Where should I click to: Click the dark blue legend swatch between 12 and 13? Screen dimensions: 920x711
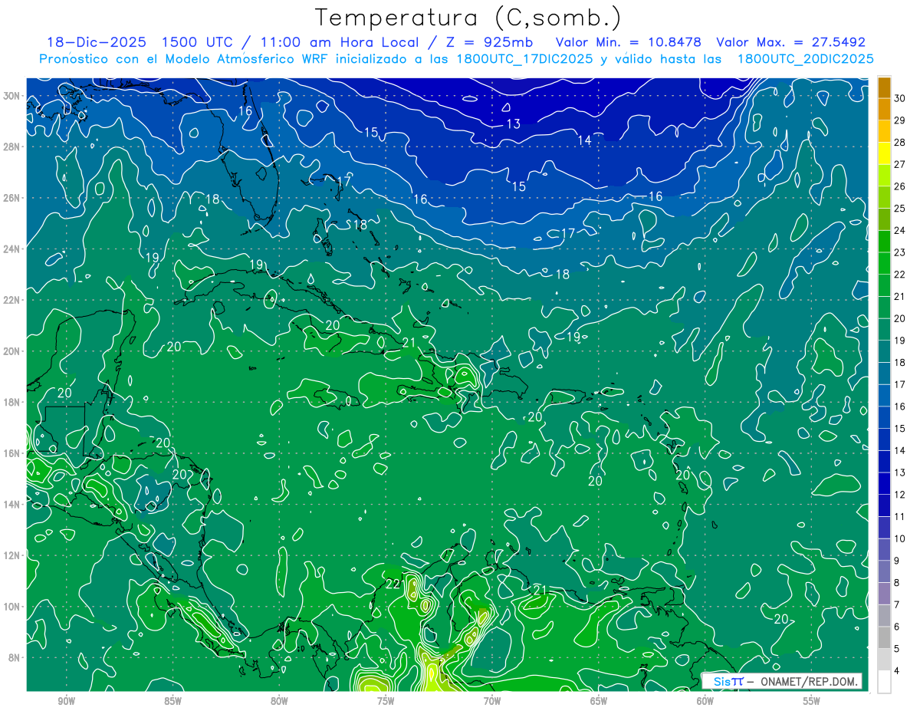click(x=884, y=484)
